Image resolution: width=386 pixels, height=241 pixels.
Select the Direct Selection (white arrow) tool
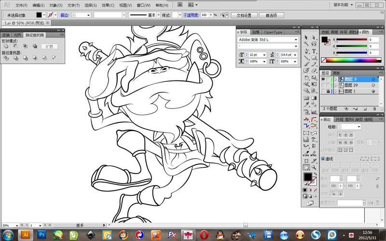[314, 38]
